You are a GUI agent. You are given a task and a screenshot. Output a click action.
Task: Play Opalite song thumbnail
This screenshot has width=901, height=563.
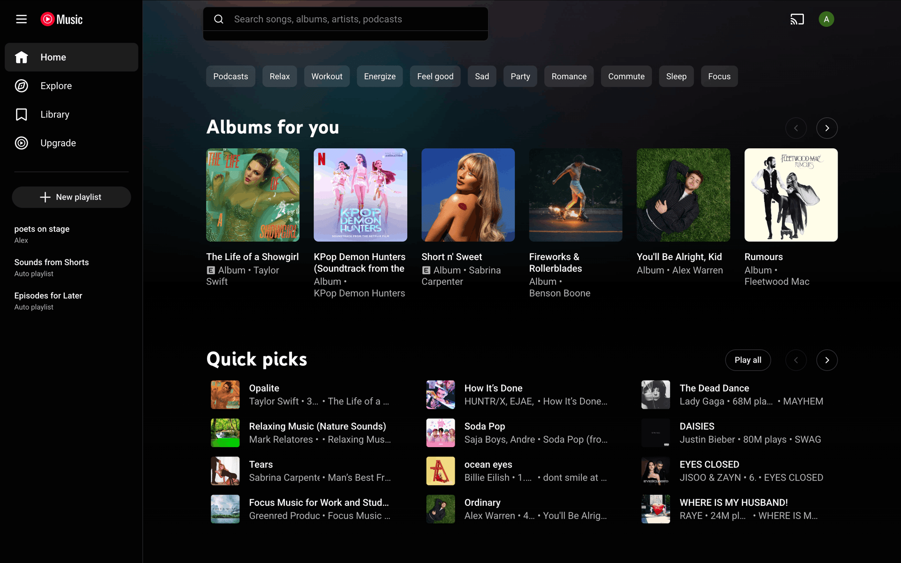(x=225, y=395)
